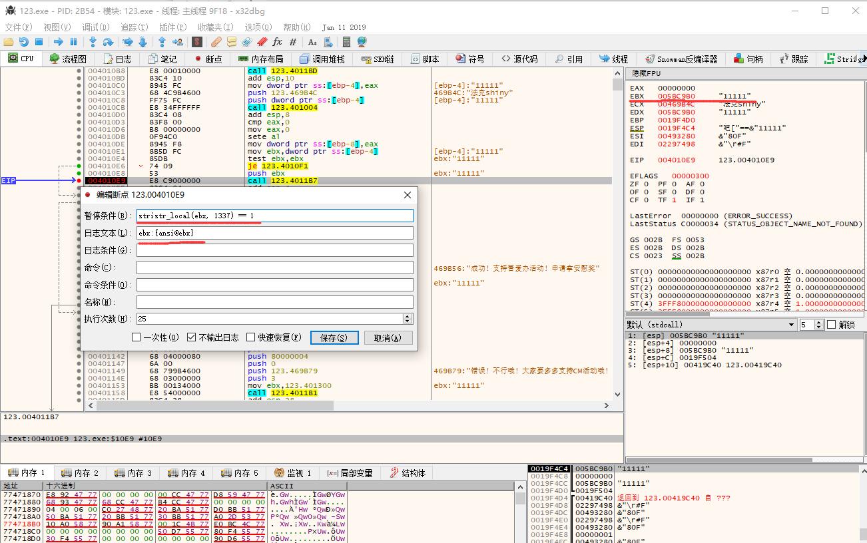Viewport: 867px width, 543px height.
Task: Select the EBX register value 005BC9B0
Action: click(677, 96)
